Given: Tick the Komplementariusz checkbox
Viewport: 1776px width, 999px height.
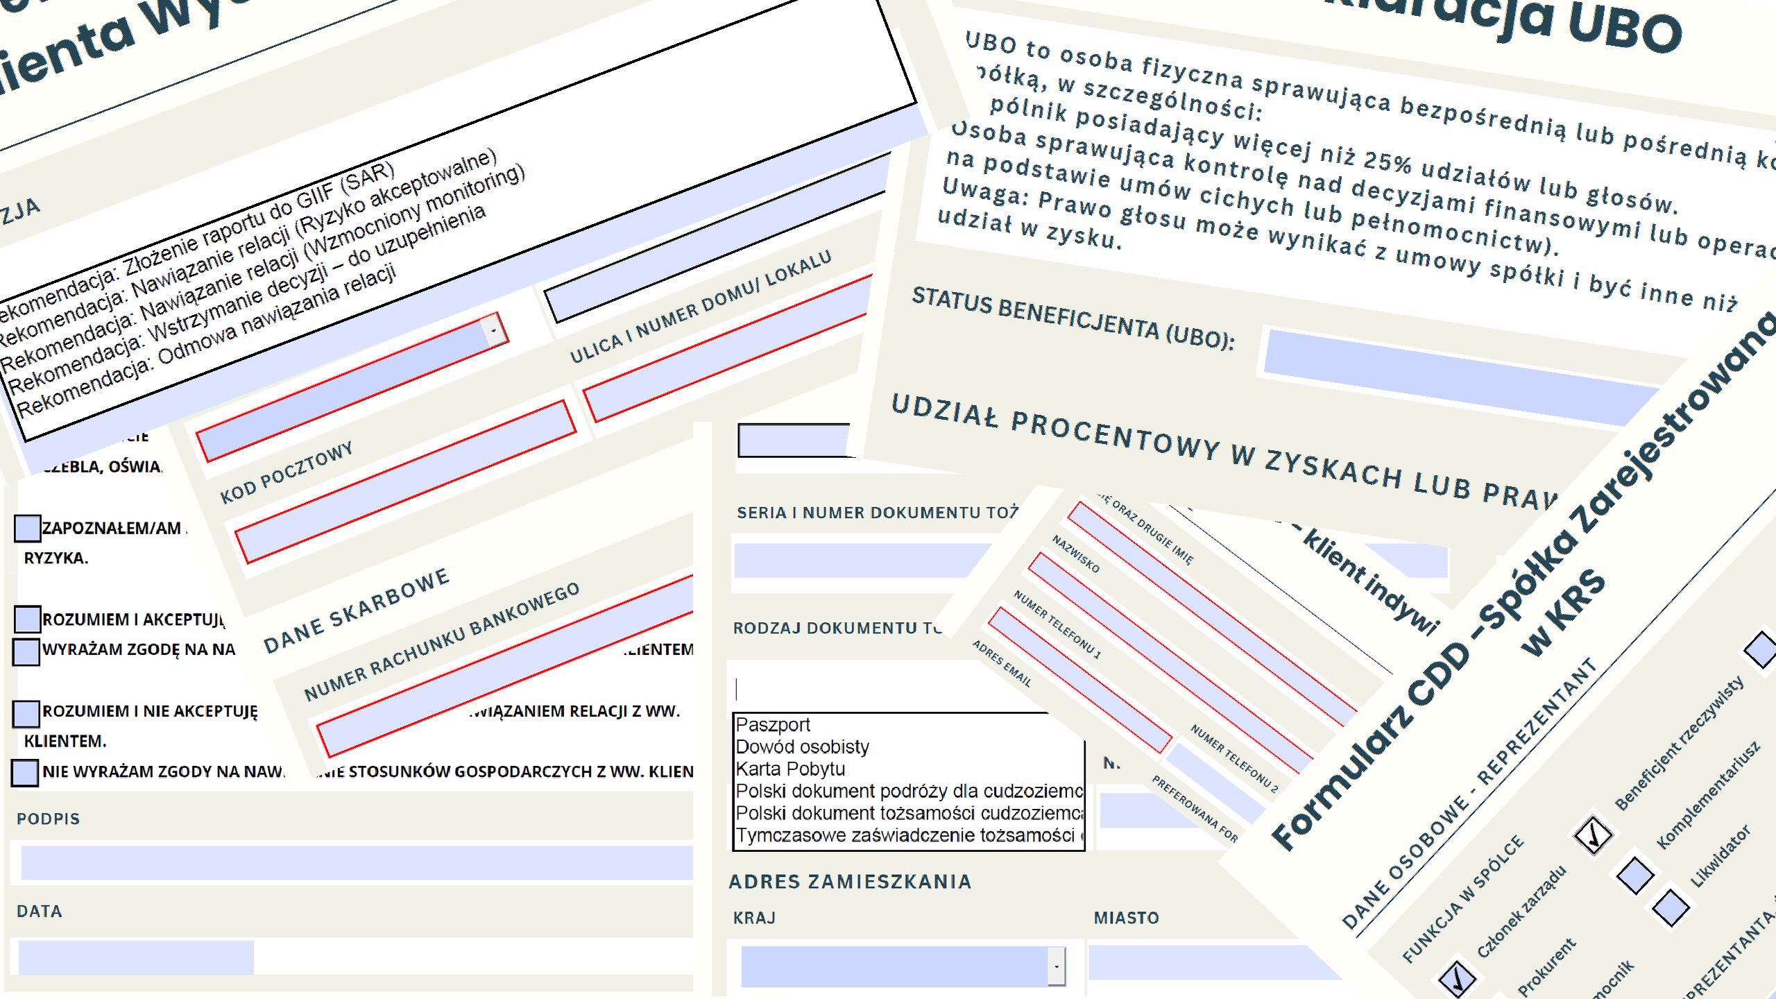Looking at the screenshot, I should point(1635,876).
